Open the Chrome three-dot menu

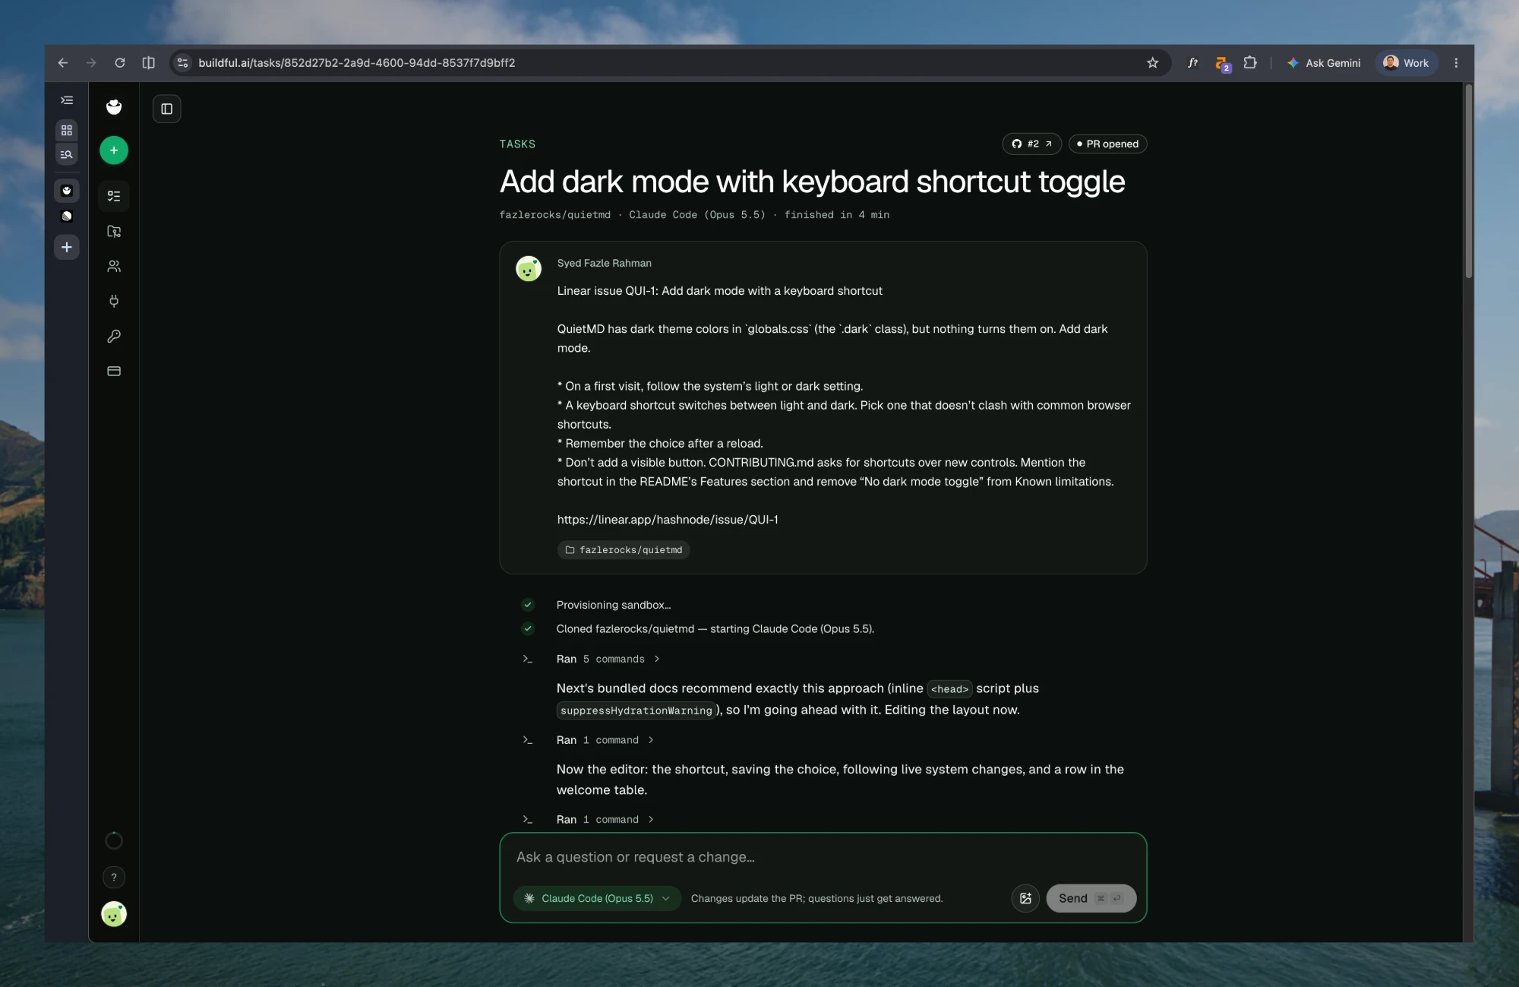click(1456, 63)
